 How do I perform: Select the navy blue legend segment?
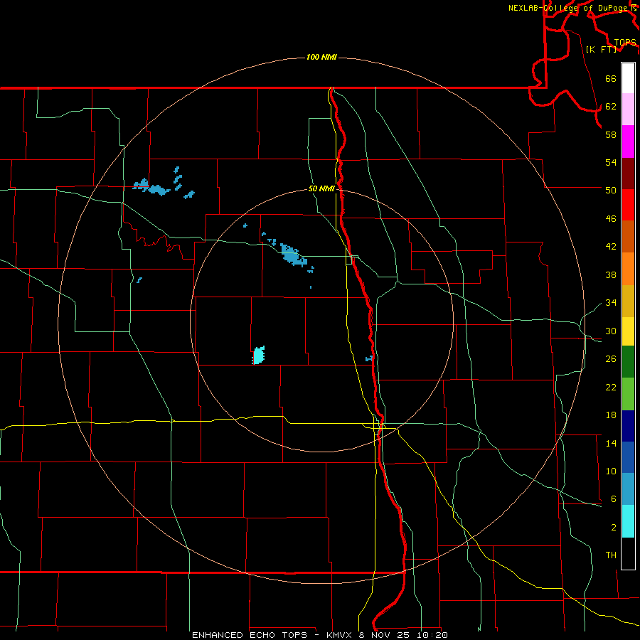(628, 426)
